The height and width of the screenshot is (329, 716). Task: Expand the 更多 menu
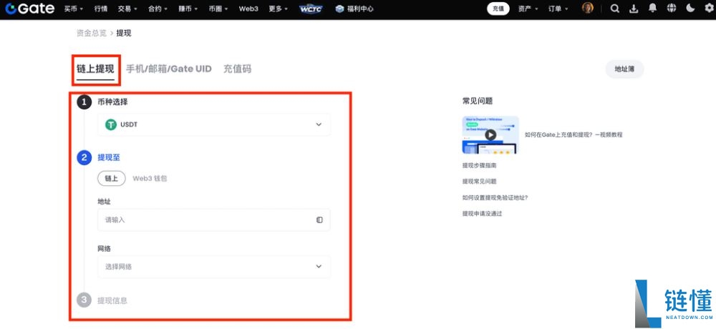[x=279, y=9]
